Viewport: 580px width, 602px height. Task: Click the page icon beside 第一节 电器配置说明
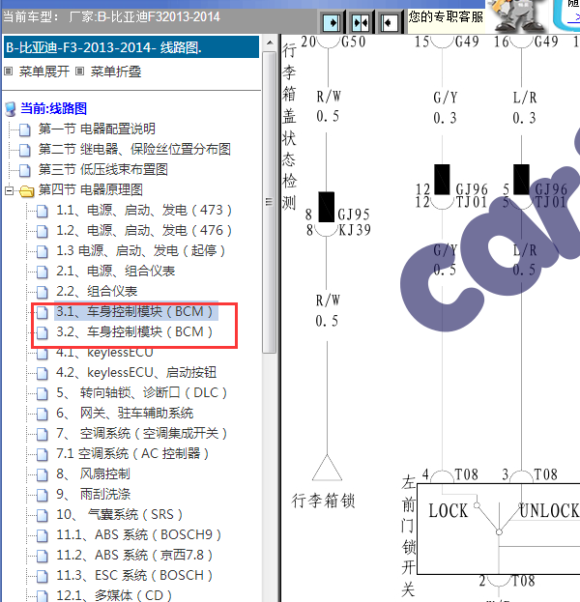coord(25,129)
